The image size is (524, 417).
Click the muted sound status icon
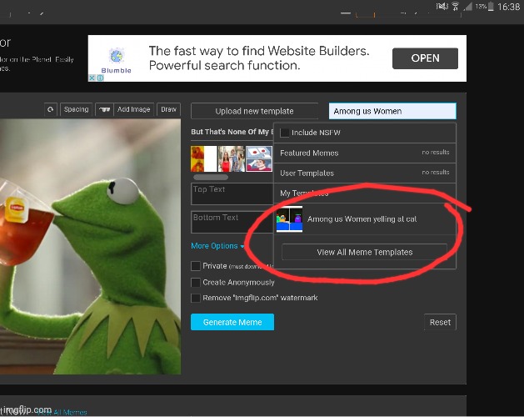tap(442, 7)
